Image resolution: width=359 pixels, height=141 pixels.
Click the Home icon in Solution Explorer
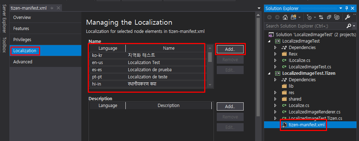(285, 17)
